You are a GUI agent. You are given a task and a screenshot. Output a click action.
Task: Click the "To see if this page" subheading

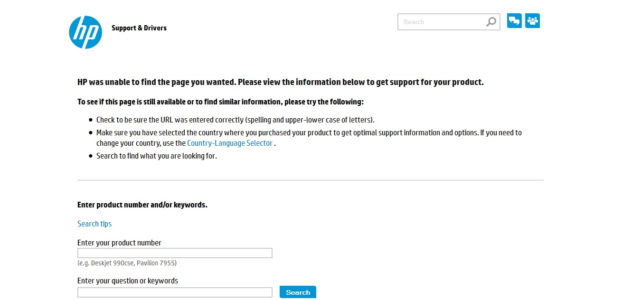(x=220, y=102)
